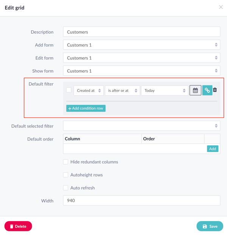The width and height of the screenshot is (227, 235).
Task: Enable the Auto refresh option
Action: [65, 188]
